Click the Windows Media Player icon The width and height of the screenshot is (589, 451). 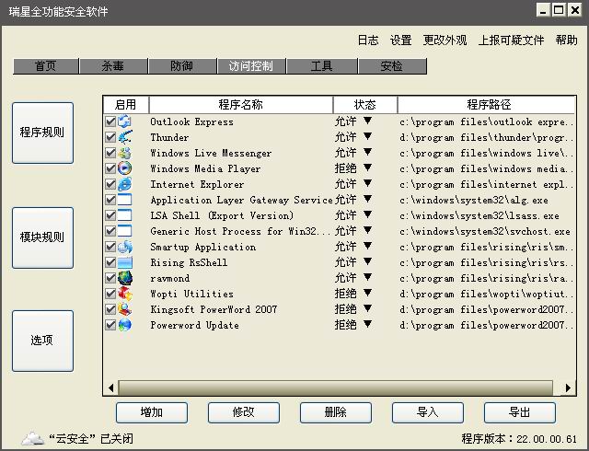click(x=125, y=168)
